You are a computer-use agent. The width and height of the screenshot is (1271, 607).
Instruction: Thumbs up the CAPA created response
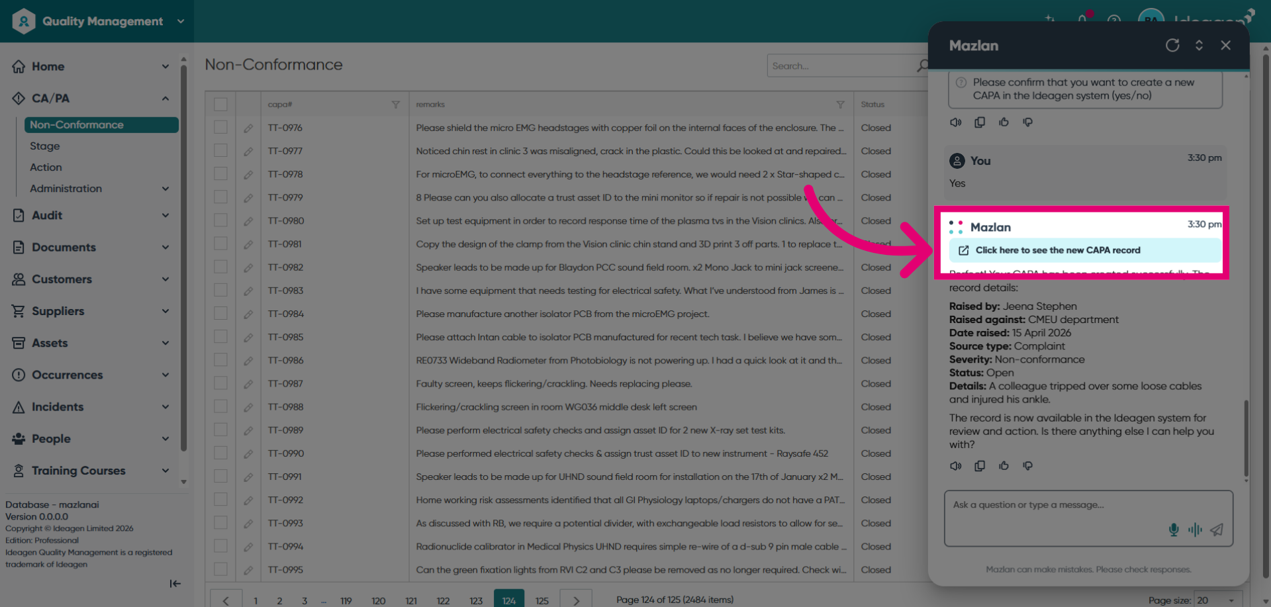[x=1004, y=466]
